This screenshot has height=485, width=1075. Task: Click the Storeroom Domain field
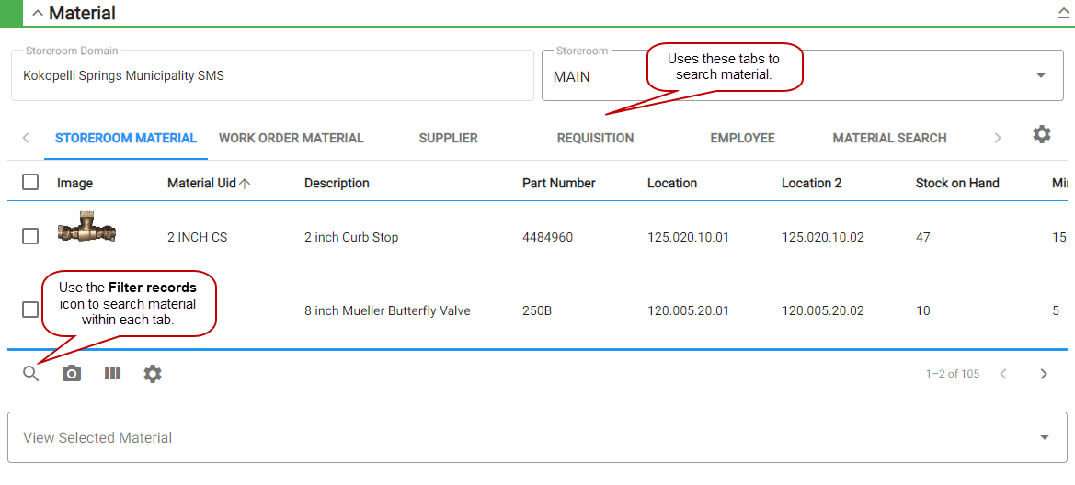click(272, 76)
